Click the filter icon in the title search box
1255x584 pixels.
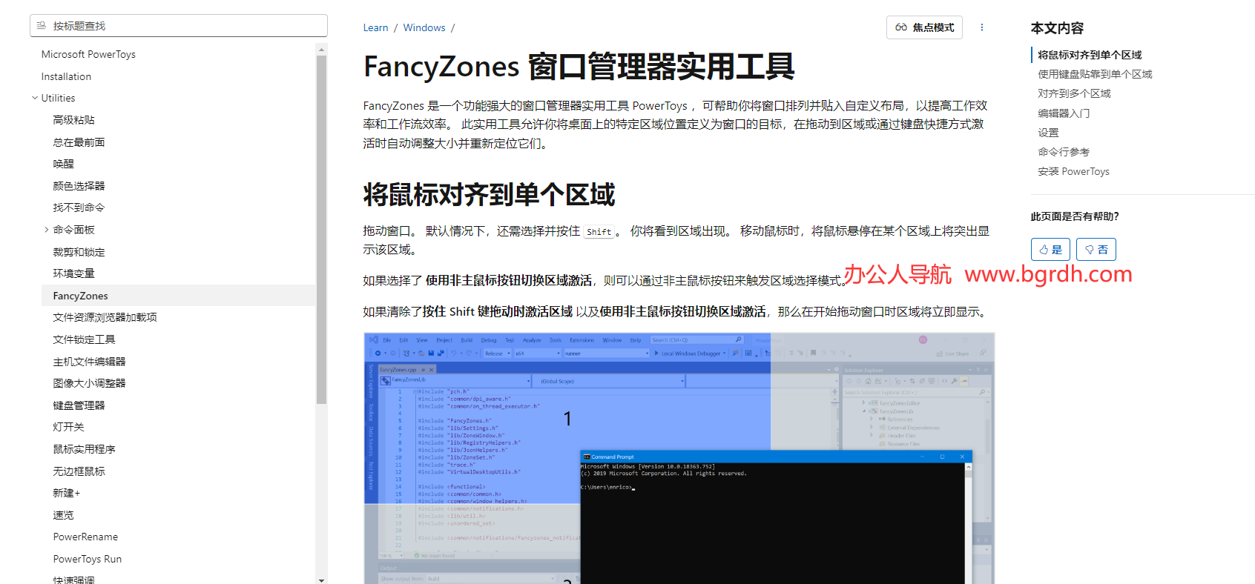pos(42,26)
